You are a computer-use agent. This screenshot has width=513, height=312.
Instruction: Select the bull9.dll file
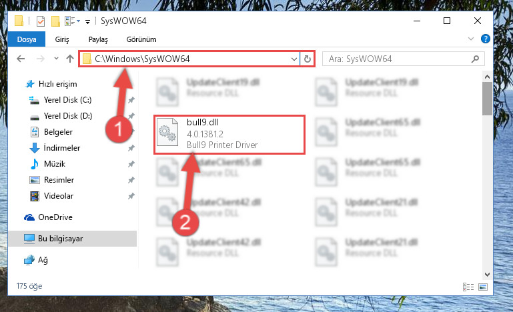229,135
